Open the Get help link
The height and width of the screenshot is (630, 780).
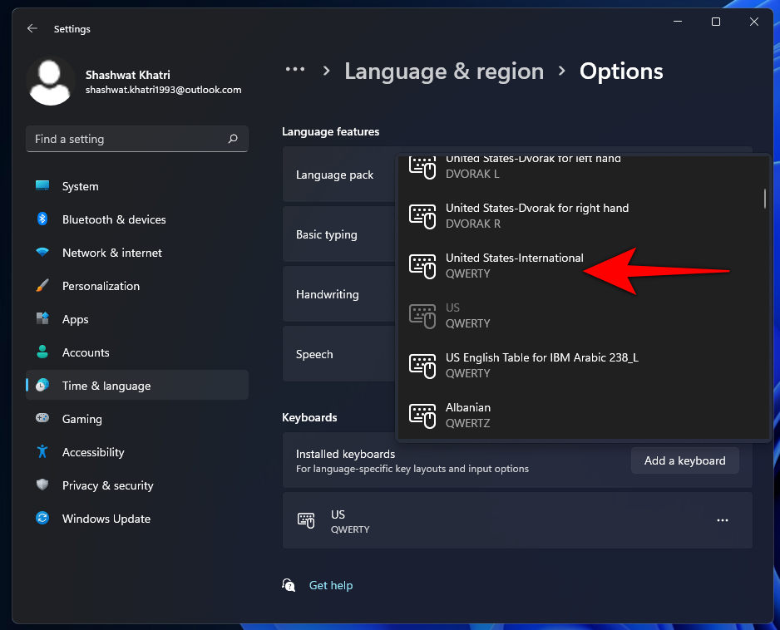pyautogui.click(x=331, y=585)
